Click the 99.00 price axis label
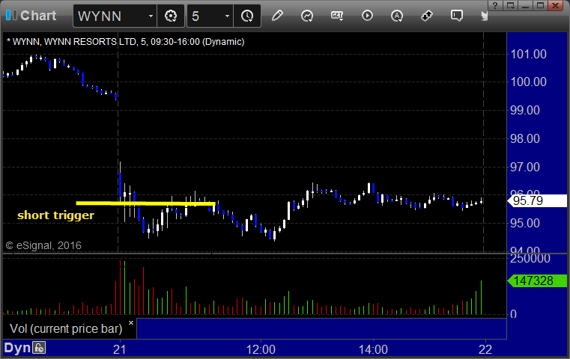570x359 pixels. (525, 111)
